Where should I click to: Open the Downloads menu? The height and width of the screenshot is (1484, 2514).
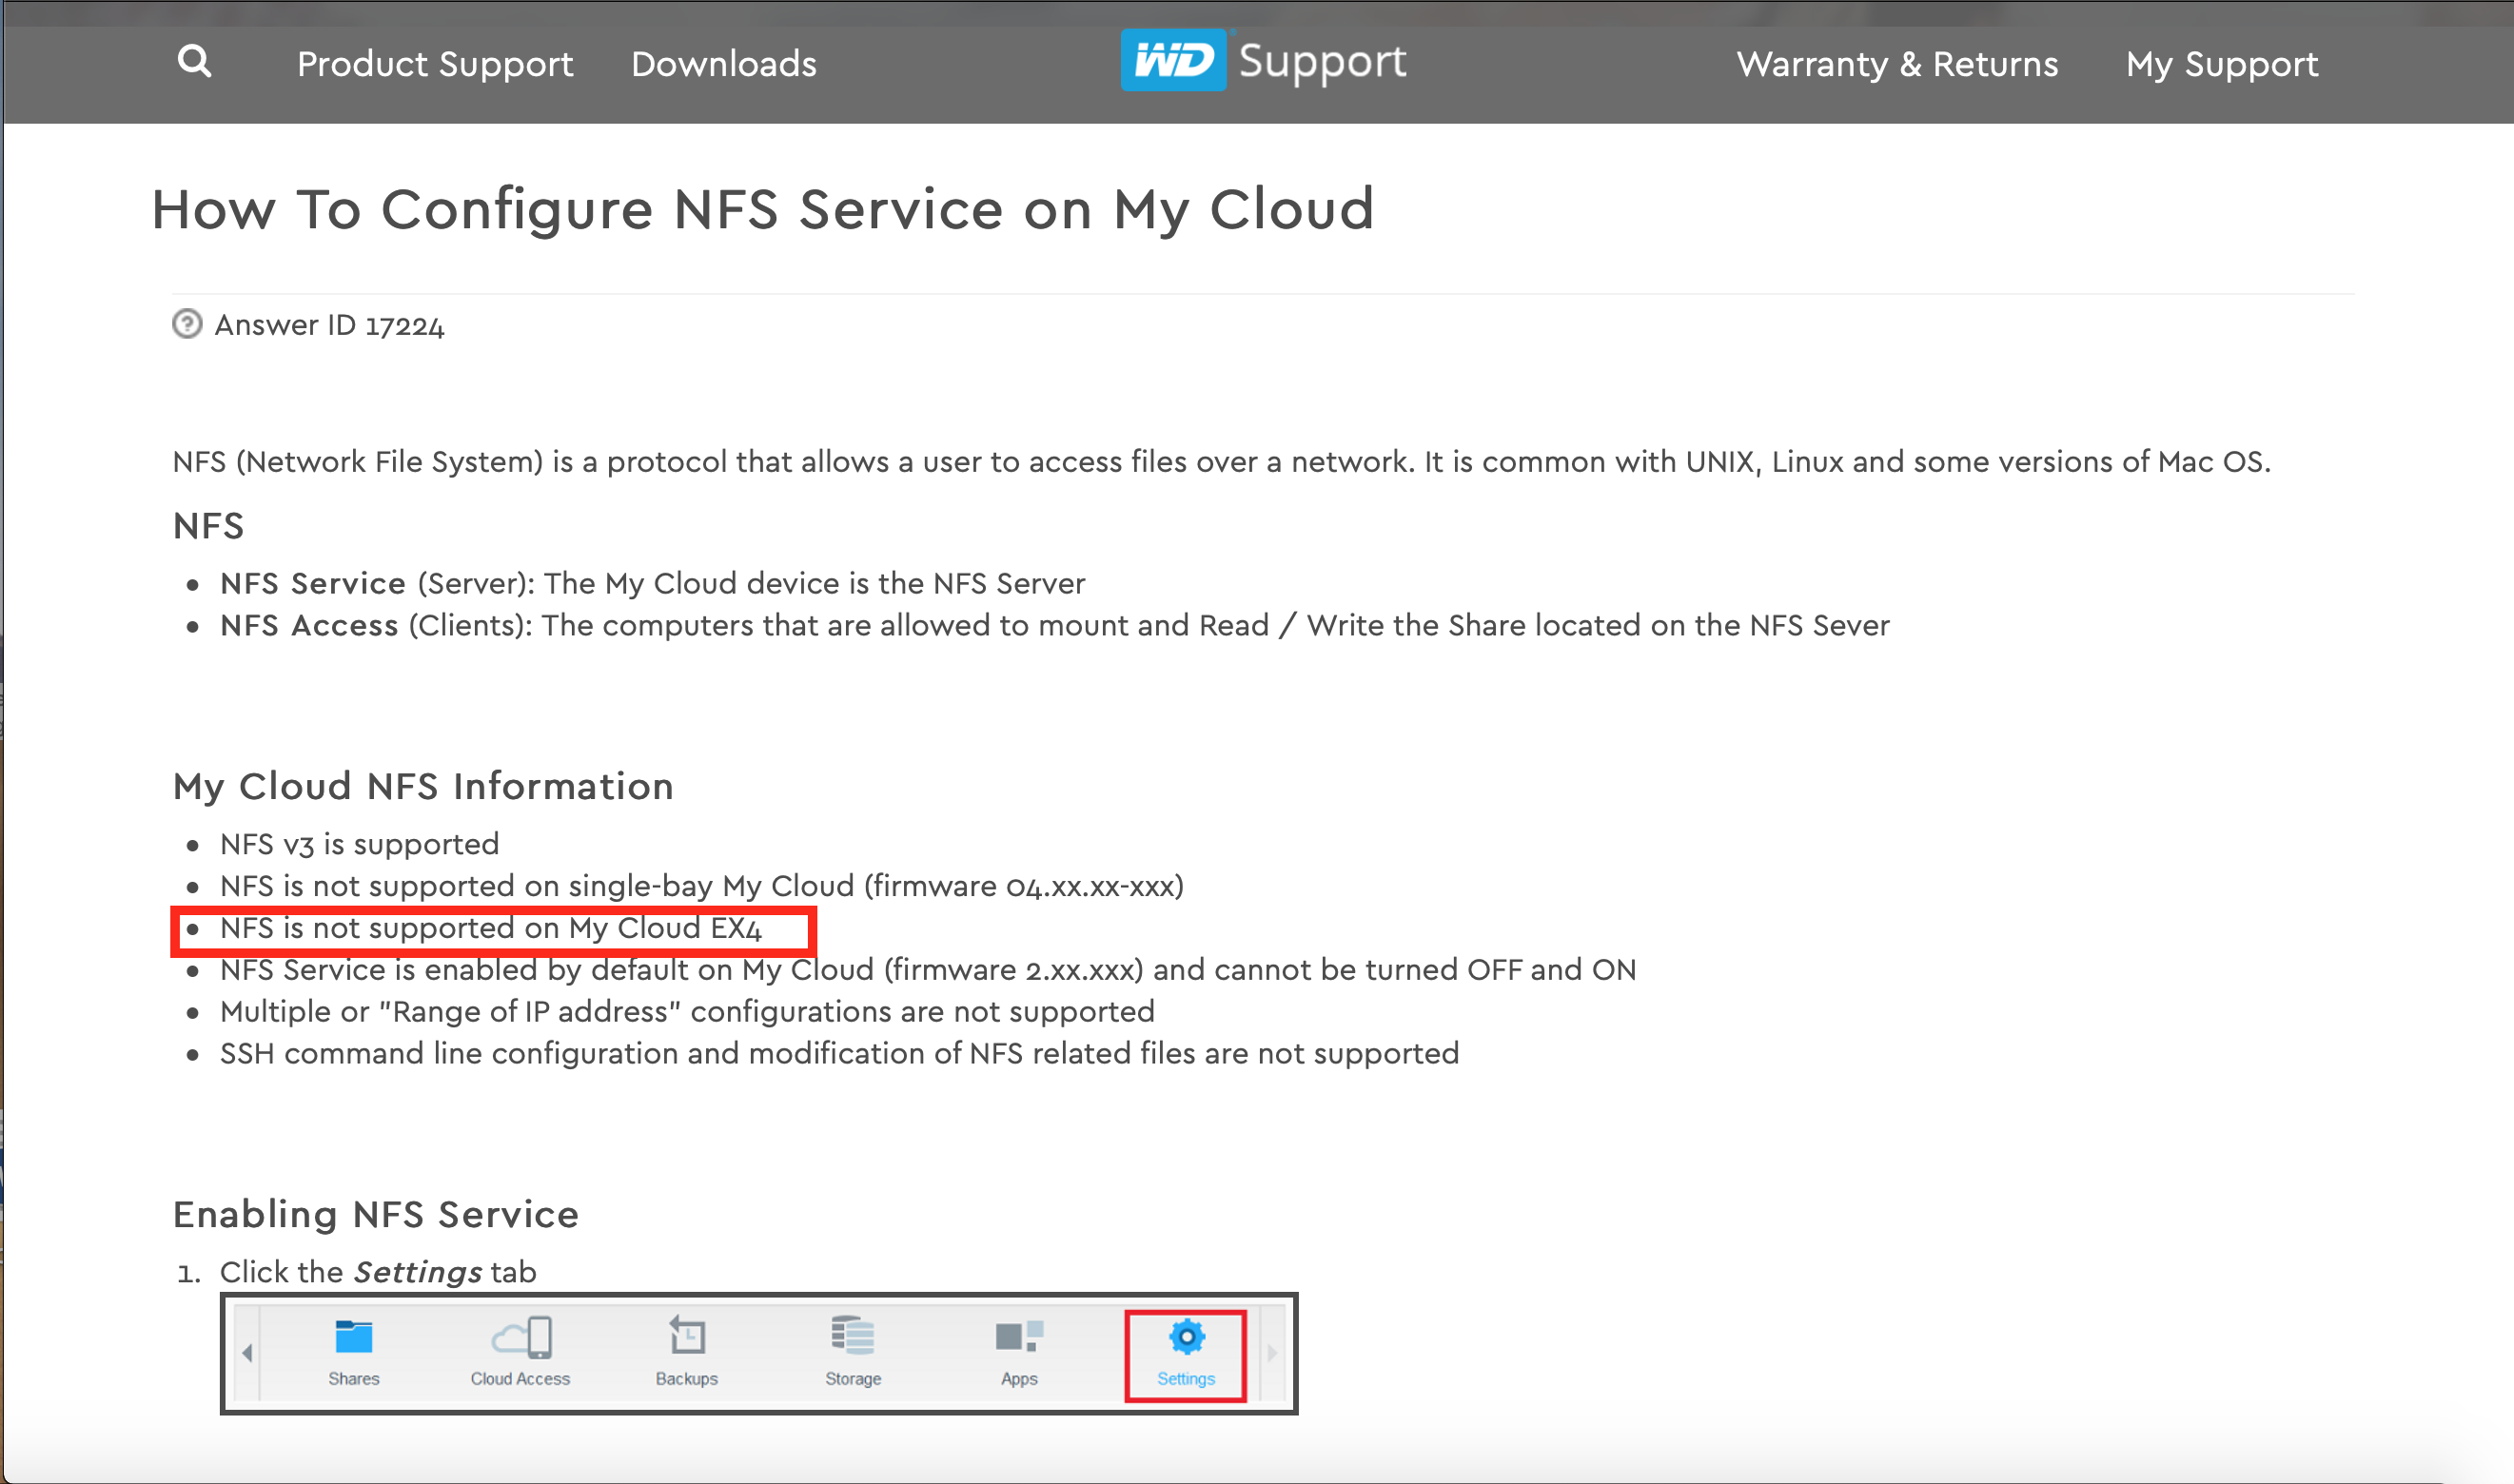click(724, 64)
